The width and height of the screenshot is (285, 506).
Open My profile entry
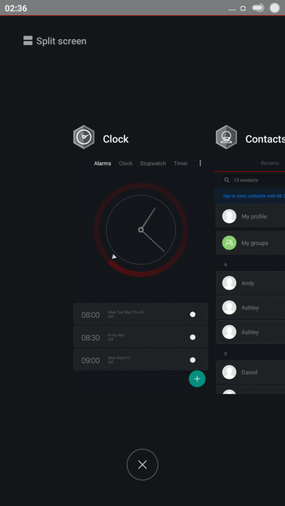pos(251,216)
